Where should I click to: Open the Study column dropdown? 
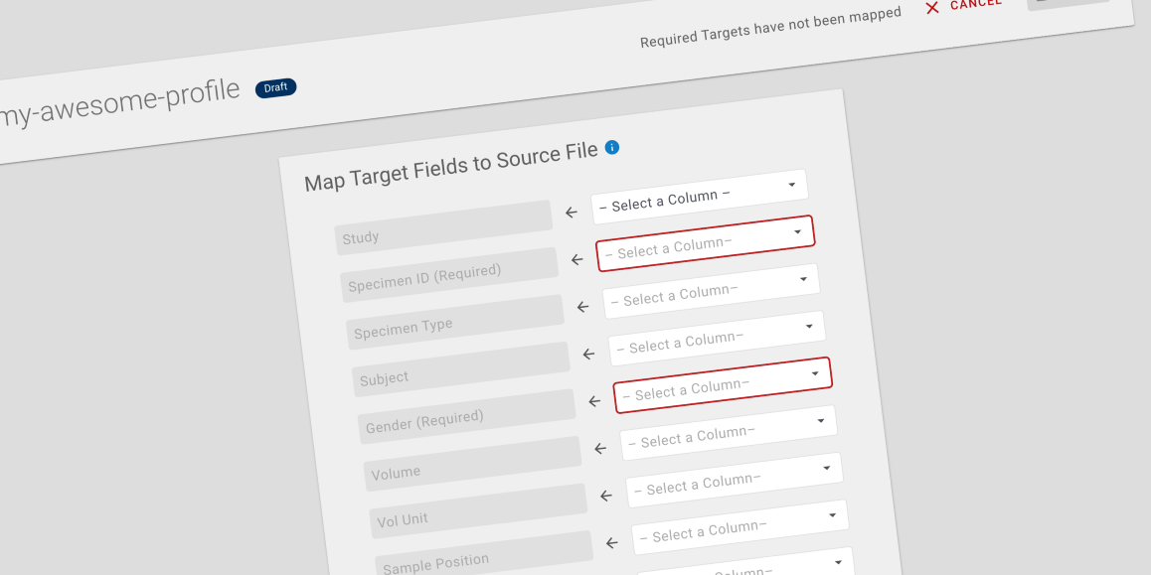click(700, 197)
